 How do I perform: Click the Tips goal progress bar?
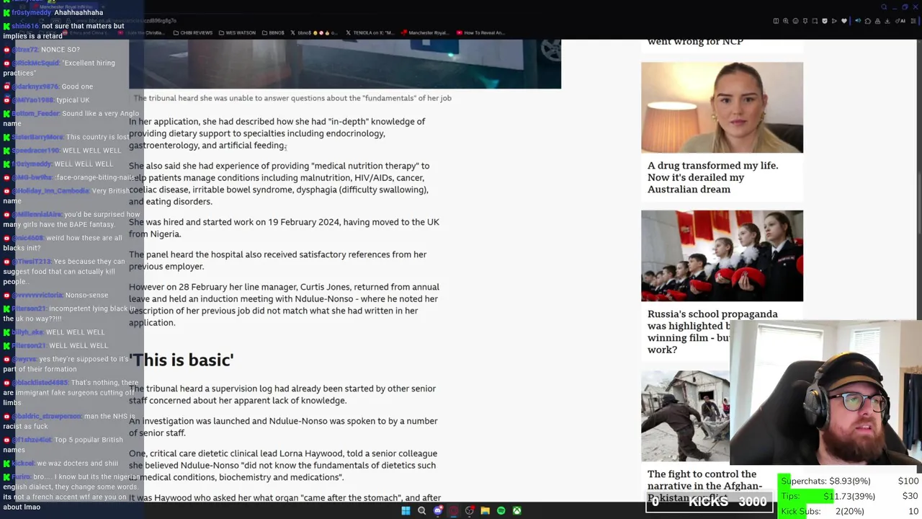pyautogui.click(x=849, y=496)
